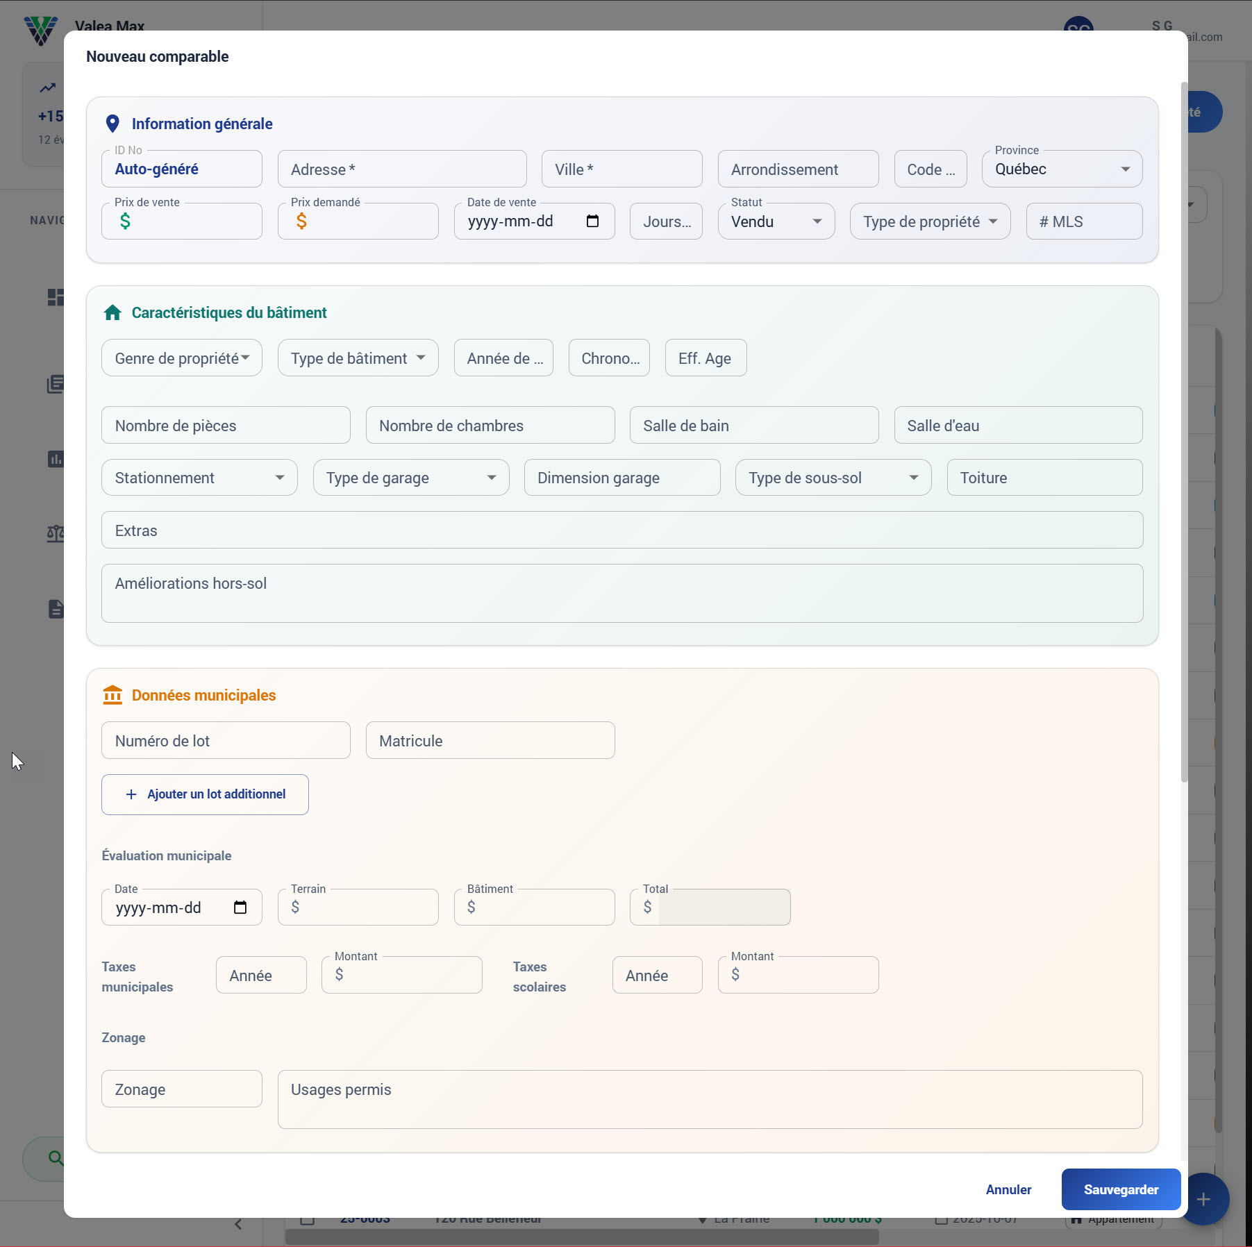Click Annuler to cancel the form
The height and width of the screenshot is (1247, 1252).
click(1008, 1189)
